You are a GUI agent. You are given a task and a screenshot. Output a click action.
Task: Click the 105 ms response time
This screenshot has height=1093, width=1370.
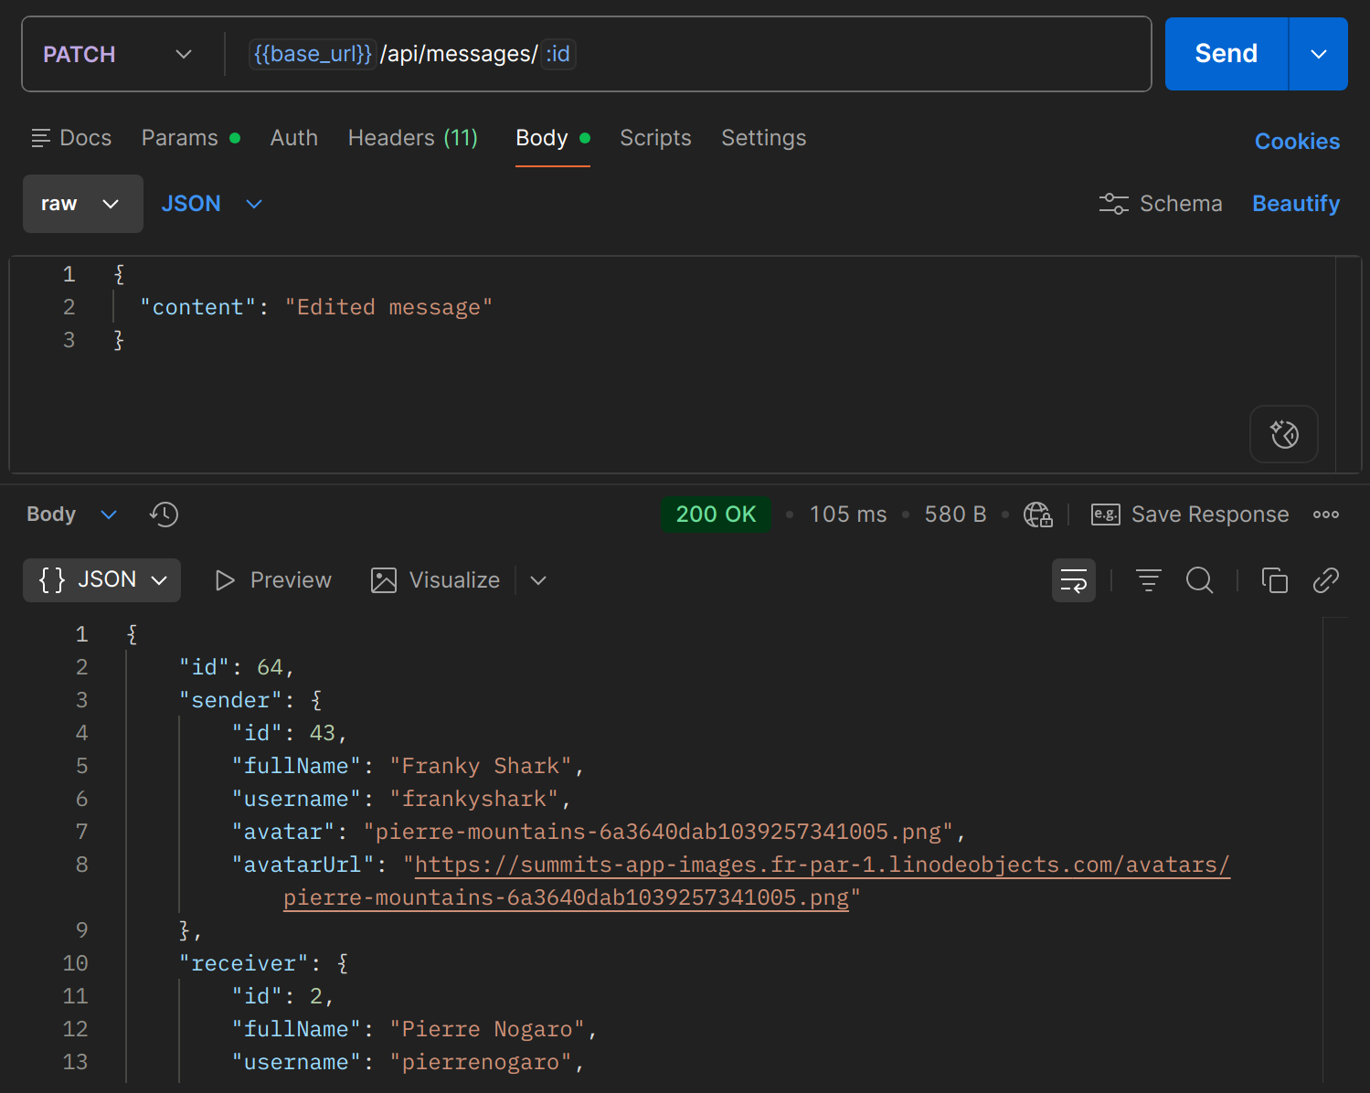847,515
